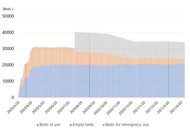
Task: Click the 0 y-axis tick label
Action: [12, 98]
